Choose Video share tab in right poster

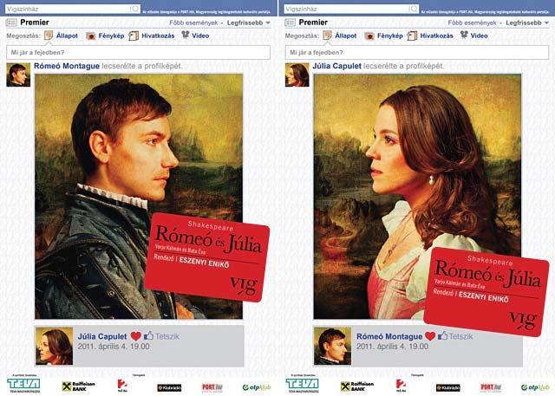point(479,36)
